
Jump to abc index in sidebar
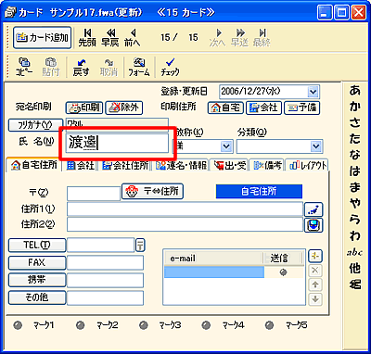tap(354, 253)
